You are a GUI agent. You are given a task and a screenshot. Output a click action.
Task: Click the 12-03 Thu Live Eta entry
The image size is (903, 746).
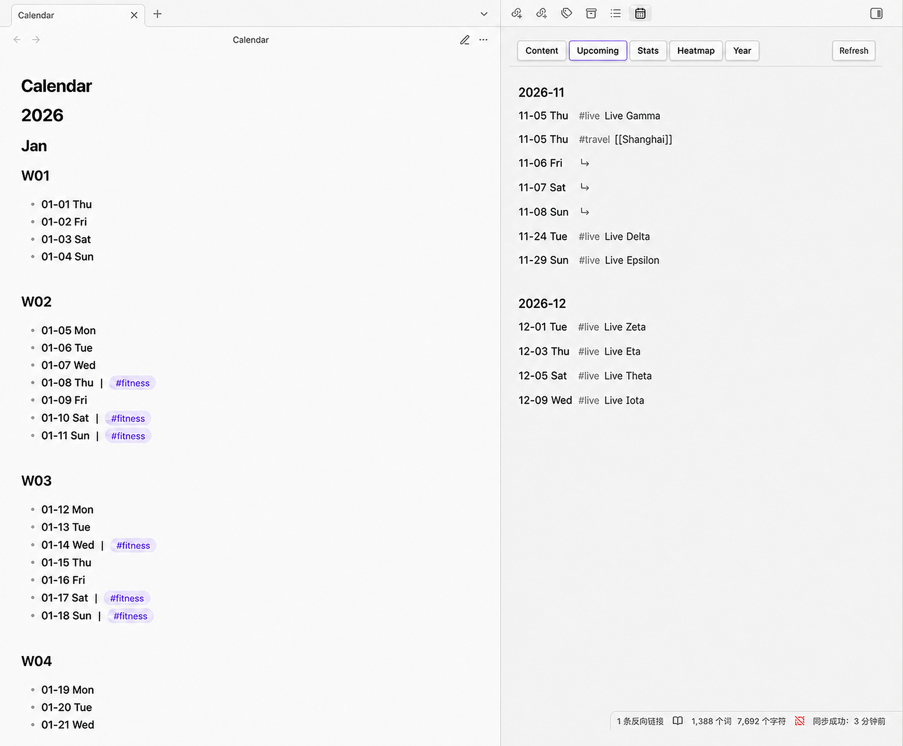click(x=580, y=352)
